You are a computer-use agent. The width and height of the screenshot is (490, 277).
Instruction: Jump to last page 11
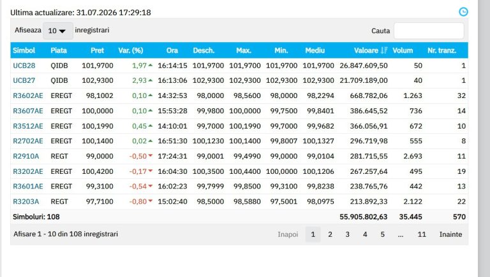coord(422,234)
